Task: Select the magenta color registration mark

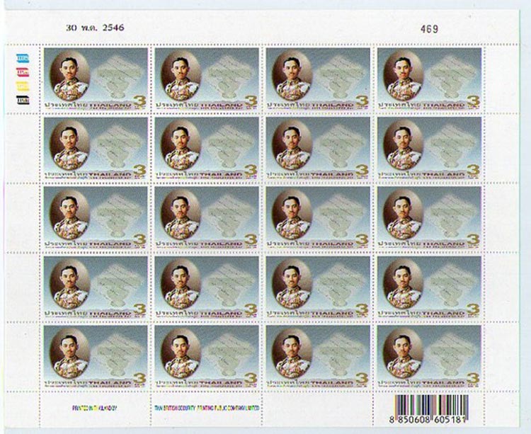Action: tap(23, 72)
